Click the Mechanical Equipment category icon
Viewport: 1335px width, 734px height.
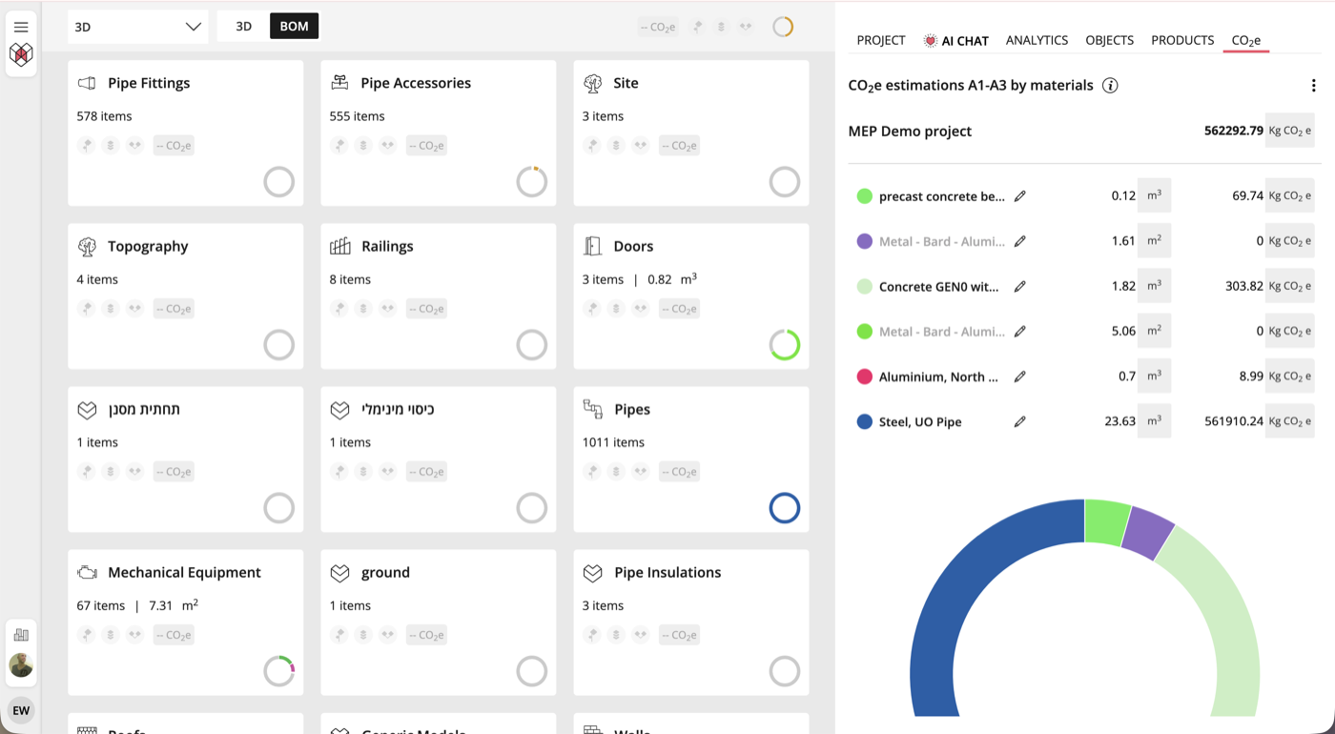(x=87, y=573)
